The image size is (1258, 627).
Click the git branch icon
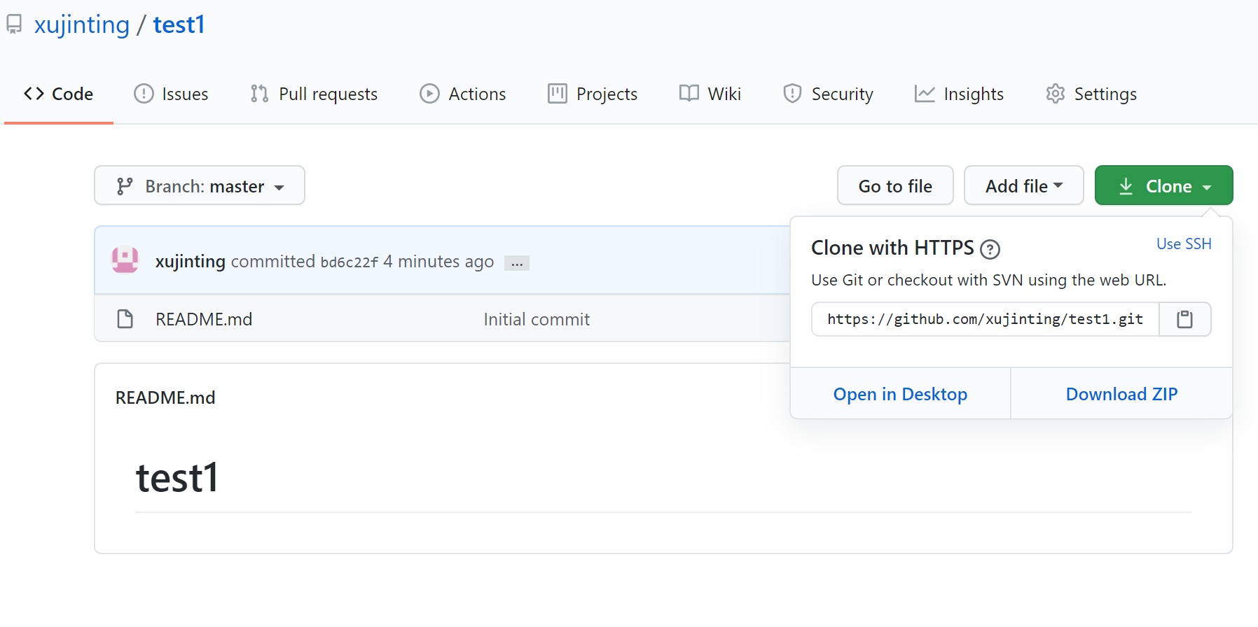[125, 186]
